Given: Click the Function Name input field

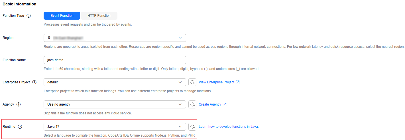Looking at the screenshot, I should [x=115, y=60].
